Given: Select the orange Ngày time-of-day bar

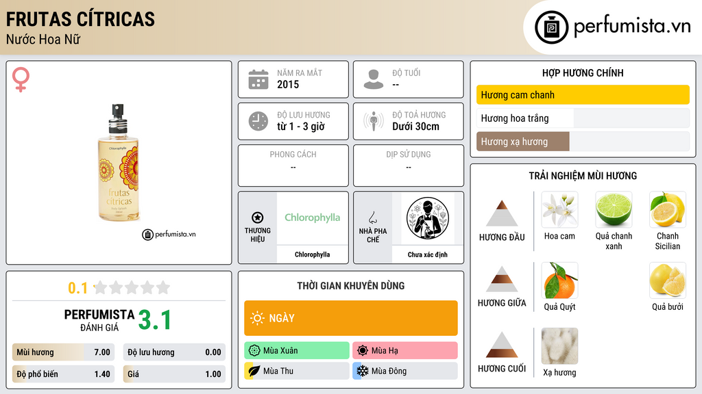Looking at the screenshot, I should point(351,318).
